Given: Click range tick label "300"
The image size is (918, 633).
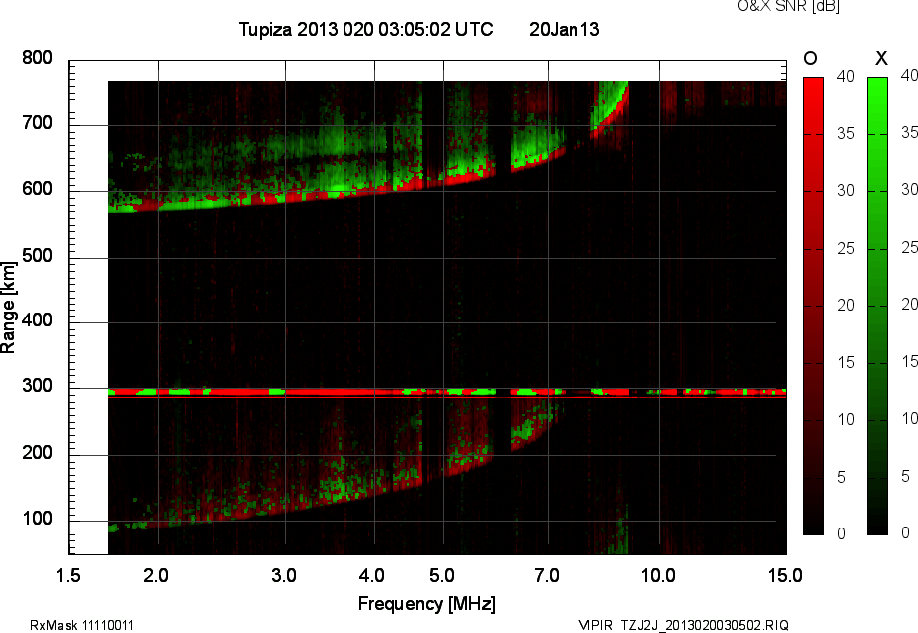Looking at the screenshot, I should (38, 386).
